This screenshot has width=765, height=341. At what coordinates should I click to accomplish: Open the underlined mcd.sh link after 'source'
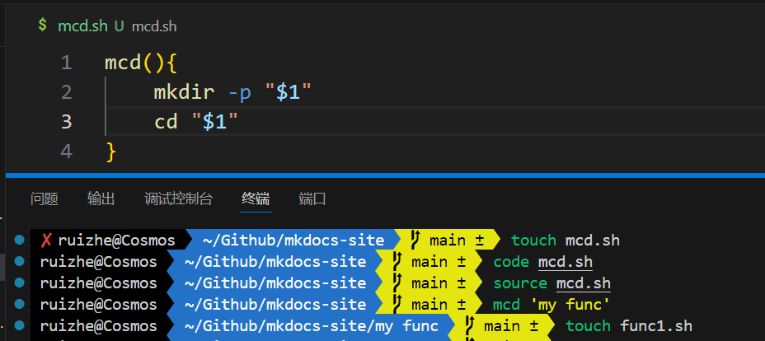click(x=583, y=283)
